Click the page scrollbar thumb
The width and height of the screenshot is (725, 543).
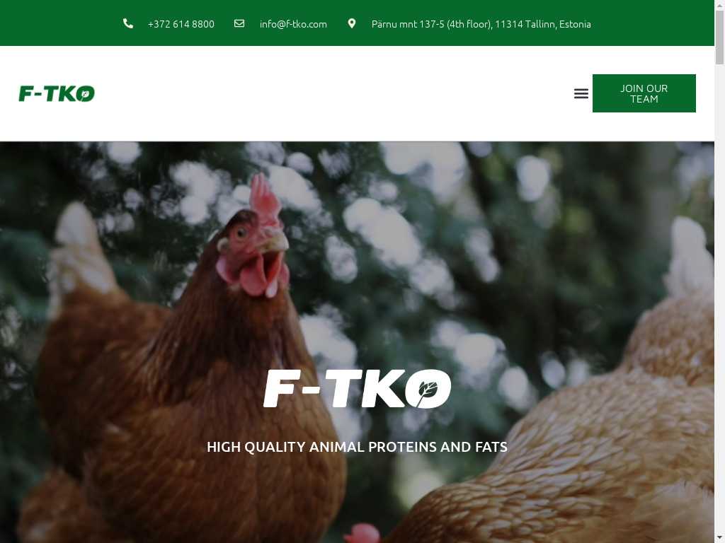point(720,37)
